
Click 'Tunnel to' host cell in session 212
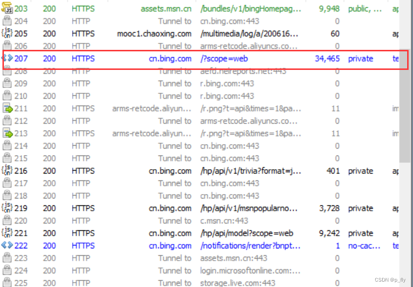174,121
